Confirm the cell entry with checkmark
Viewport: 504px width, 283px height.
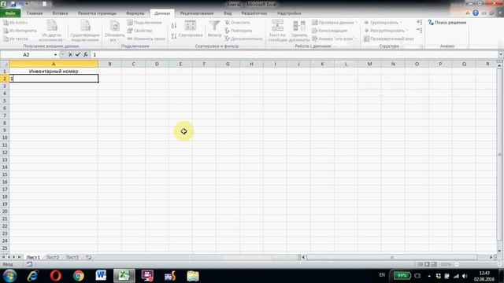(78, 54)
